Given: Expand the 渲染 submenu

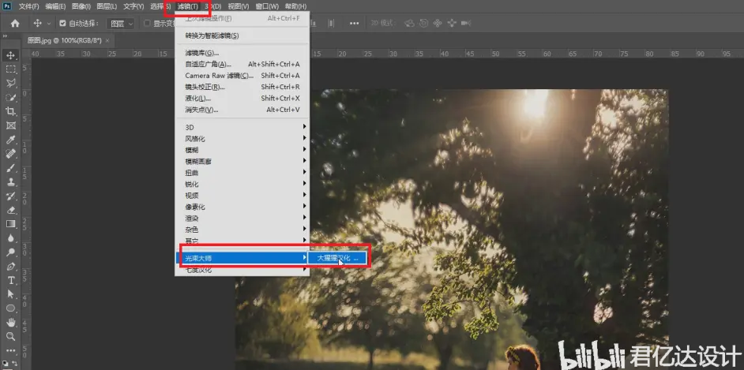Looking at the screenshot, I should coord(242,218).
